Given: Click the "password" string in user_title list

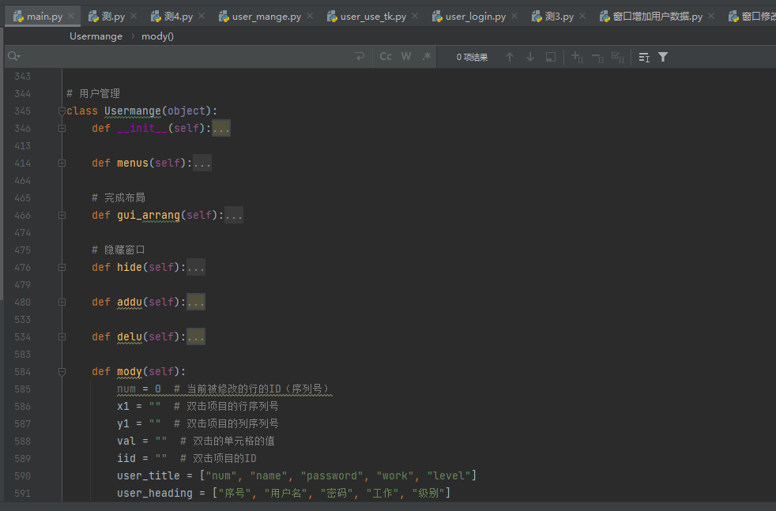Looking at the screenshot, I should click(332, 476).
